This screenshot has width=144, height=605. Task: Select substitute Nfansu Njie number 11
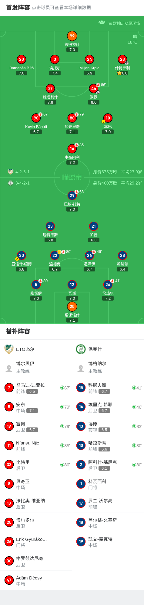tap(36, 446)
